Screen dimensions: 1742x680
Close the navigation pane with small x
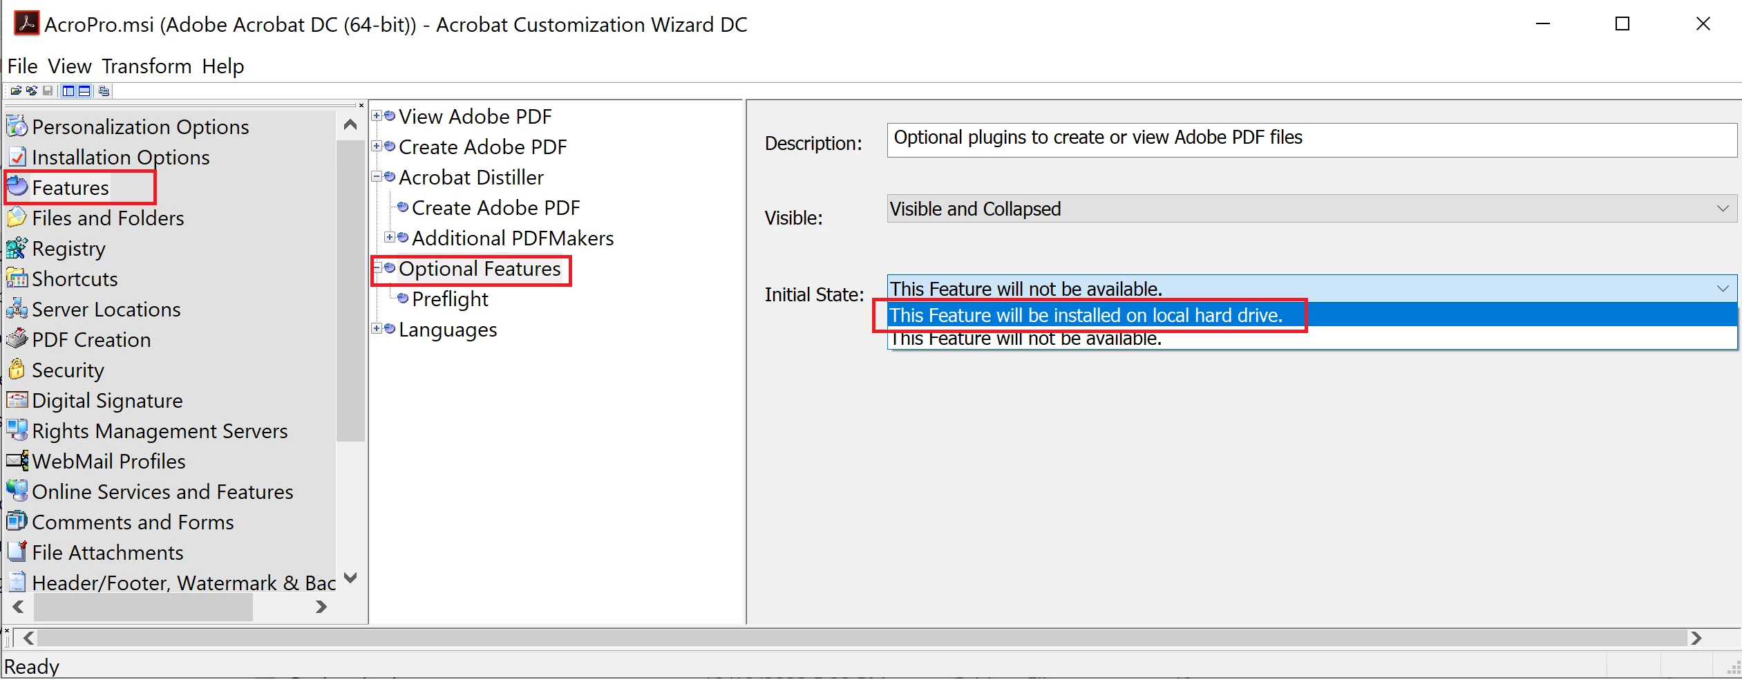361,105
